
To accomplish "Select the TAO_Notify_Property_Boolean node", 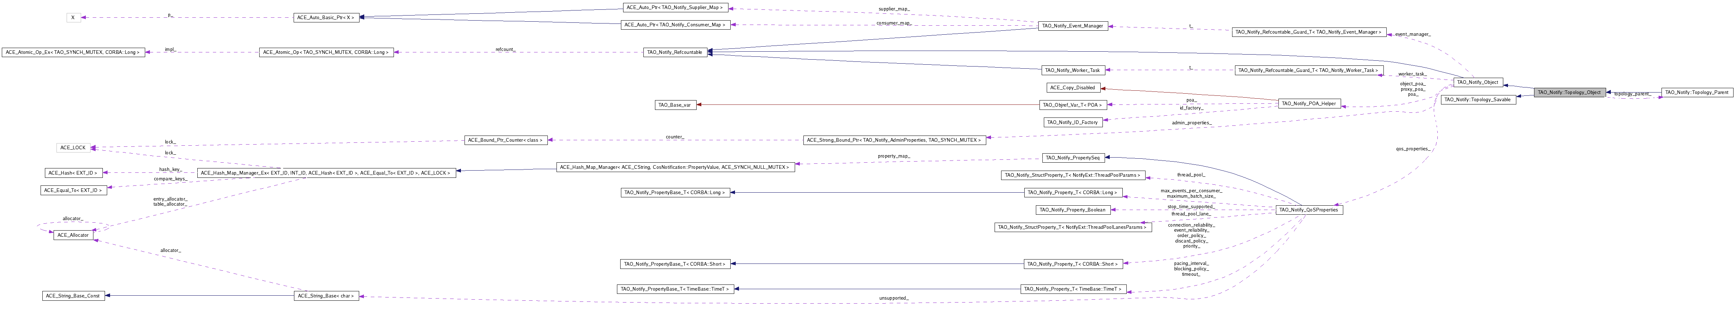I will [1072, 210].
